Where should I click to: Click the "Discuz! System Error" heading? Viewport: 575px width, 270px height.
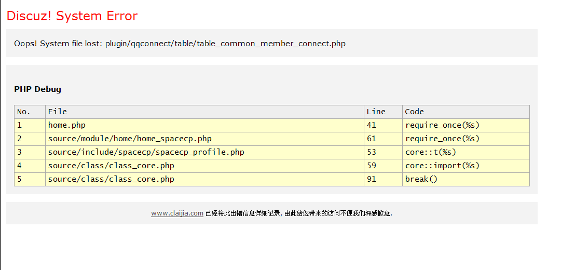coord(72,16)
